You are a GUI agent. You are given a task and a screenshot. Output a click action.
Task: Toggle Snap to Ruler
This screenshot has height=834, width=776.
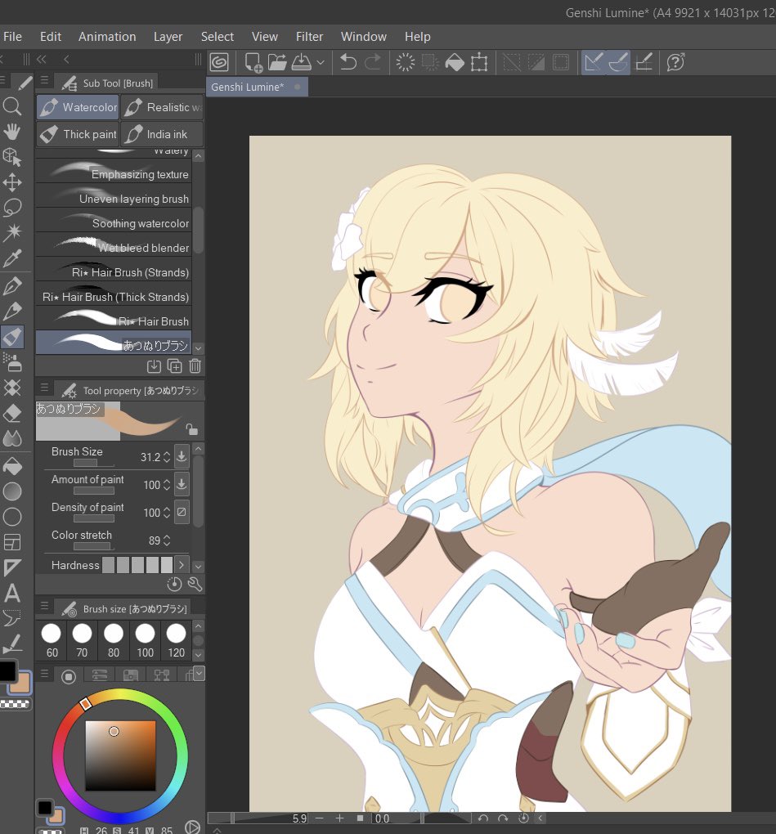[593, 62]
